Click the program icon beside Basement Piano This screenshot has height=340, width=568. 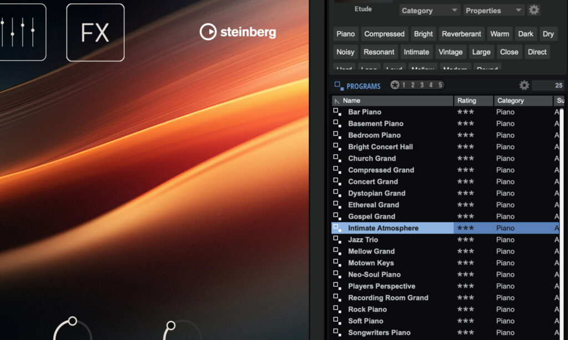[337, 123]
